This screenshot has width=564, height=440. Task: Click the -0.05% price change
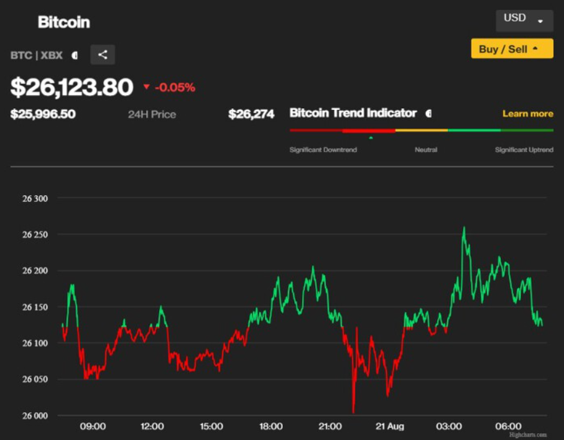(175, 88)
